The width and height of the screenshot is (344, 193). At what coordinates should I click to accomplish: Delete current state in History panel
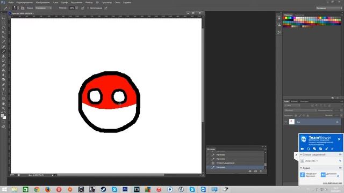(x=261, y=171)
